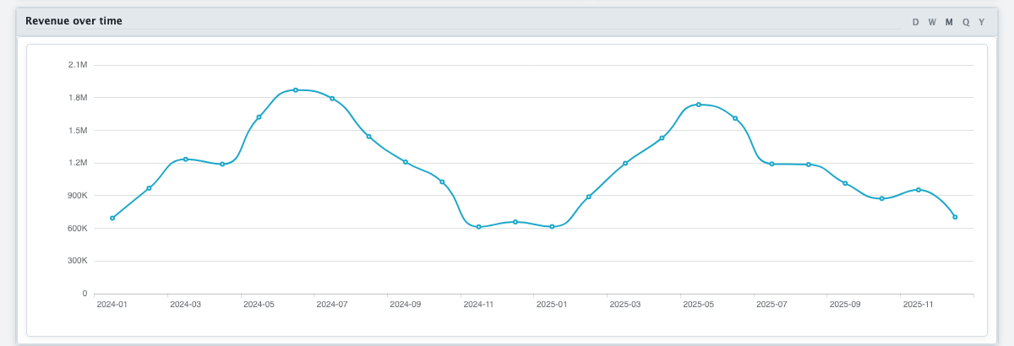Select the 2024-04 data point marker
The width and height of the screenshot is (1014, 346).
222,164
